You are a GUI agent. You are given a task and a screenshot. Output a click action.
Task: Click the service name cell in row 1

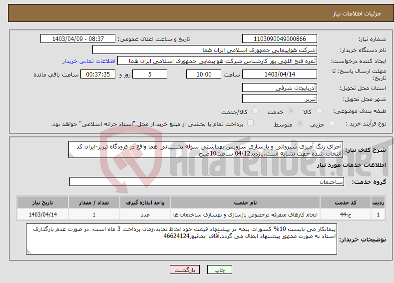pyautogui.click(x=246, y=214)
